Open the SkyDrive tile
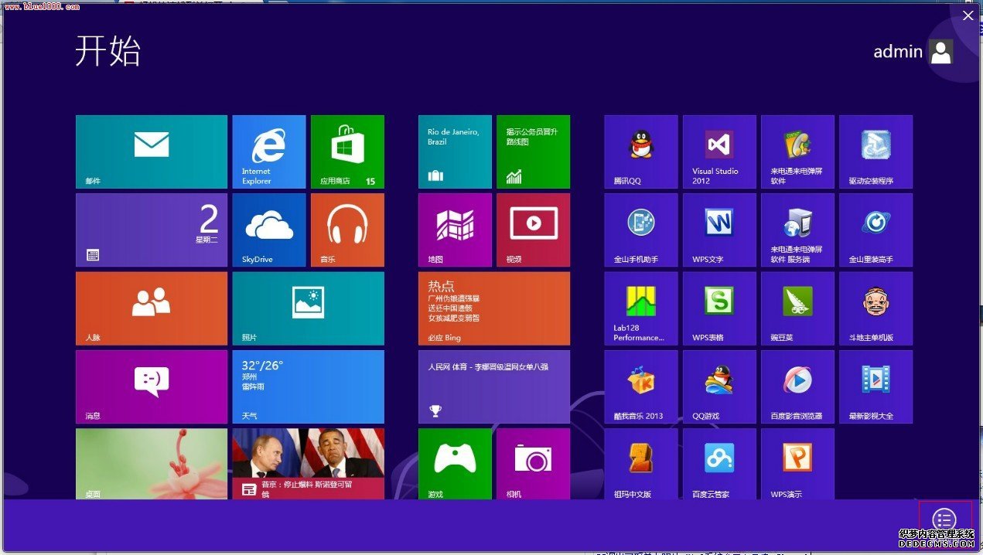This screenshot has width=983, height=555. click(269, 230)
